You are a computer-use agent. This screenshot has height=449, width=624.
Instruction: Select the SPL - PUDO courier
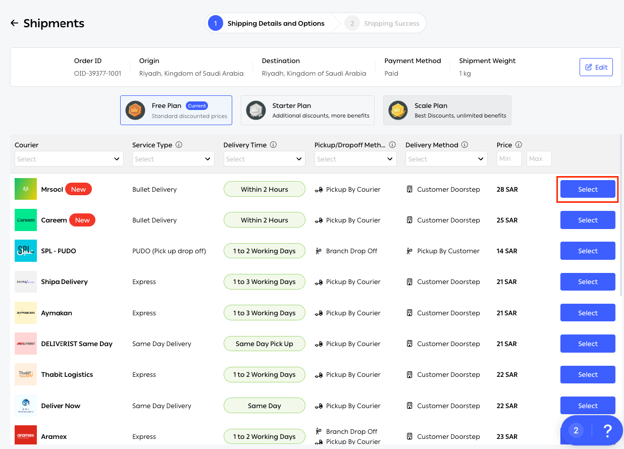click(x=588, y=251)
